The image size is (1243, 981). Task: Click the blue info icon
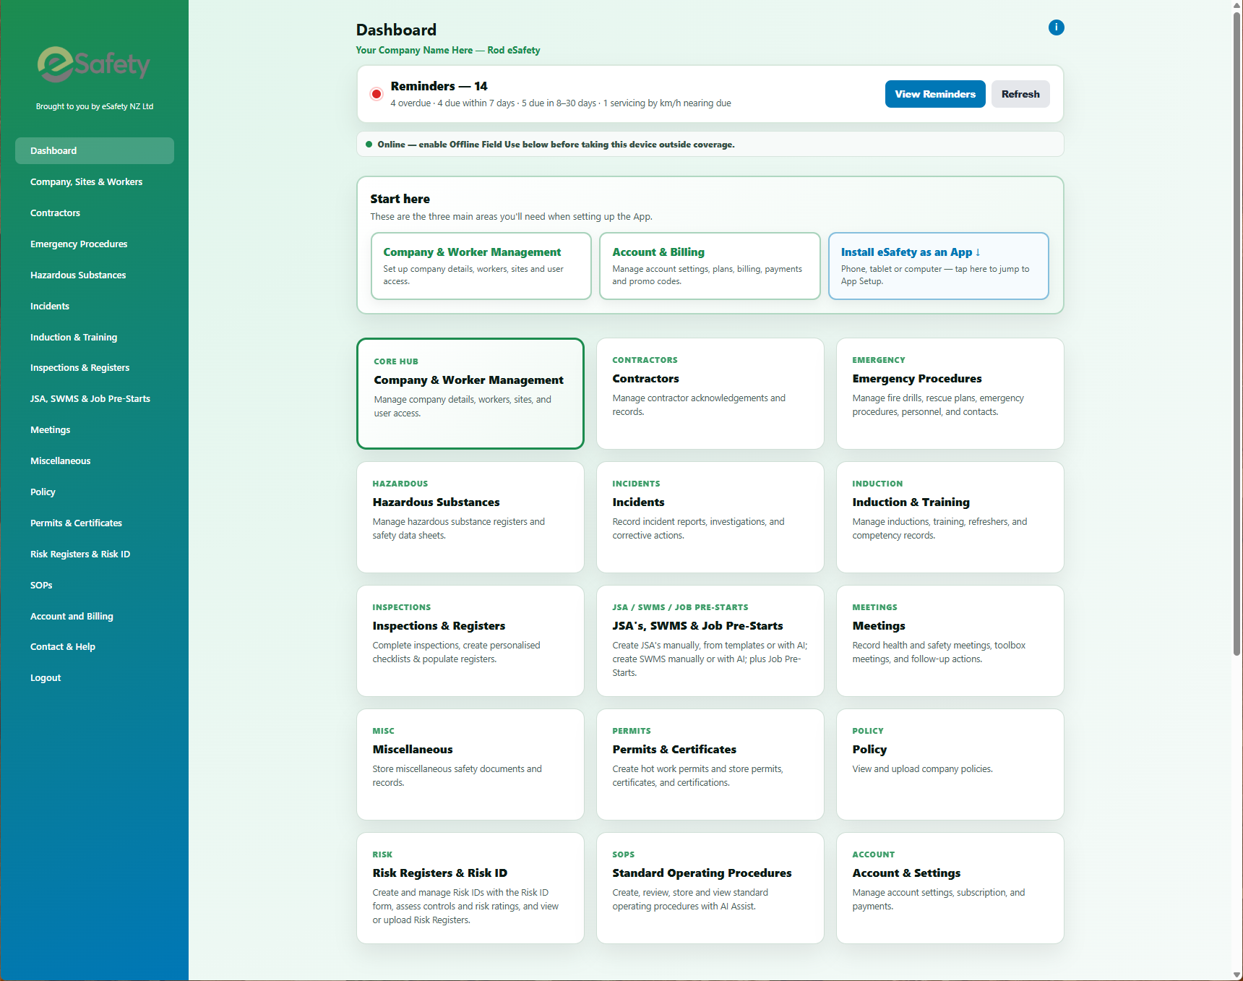click(x=1056, y=27)
